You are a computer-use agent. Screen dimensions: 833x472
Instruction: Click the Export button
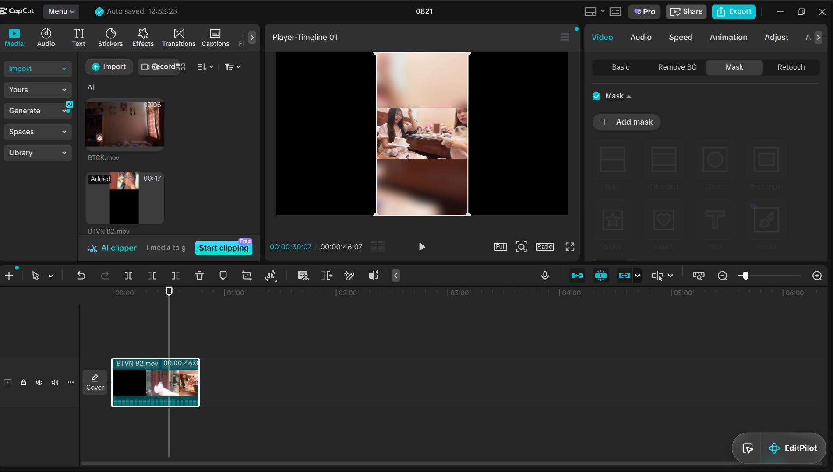coord(734,11)
